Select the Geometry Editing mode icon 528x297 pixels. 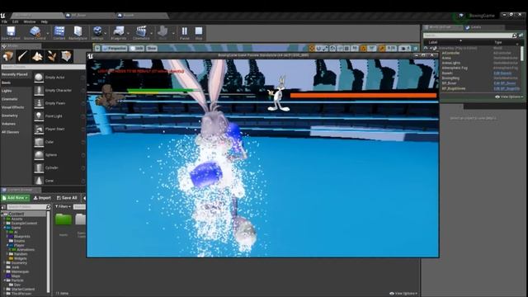coord(66,56)
